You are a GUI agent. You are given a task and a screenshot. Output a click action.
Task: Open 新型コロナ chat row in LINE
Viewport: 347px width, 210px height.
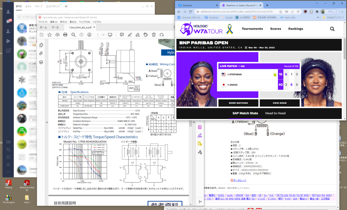coord(26,28)
